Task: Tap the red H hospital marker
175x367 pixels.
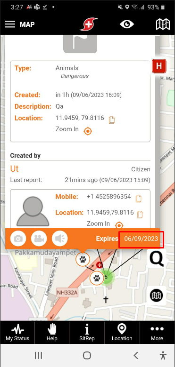Action: 159,66
